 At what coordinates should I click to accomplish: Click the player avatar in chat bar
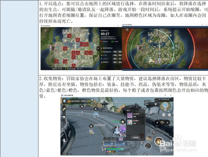tap(65, 101)
